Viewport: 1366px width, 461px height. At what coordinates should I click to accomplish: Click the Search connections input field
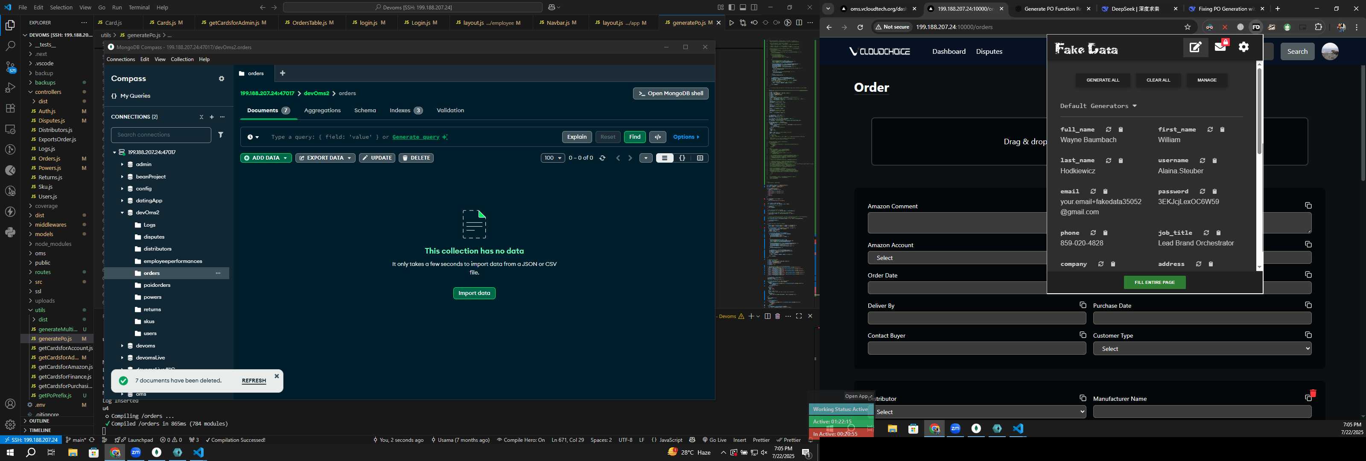tap(161, 135)
